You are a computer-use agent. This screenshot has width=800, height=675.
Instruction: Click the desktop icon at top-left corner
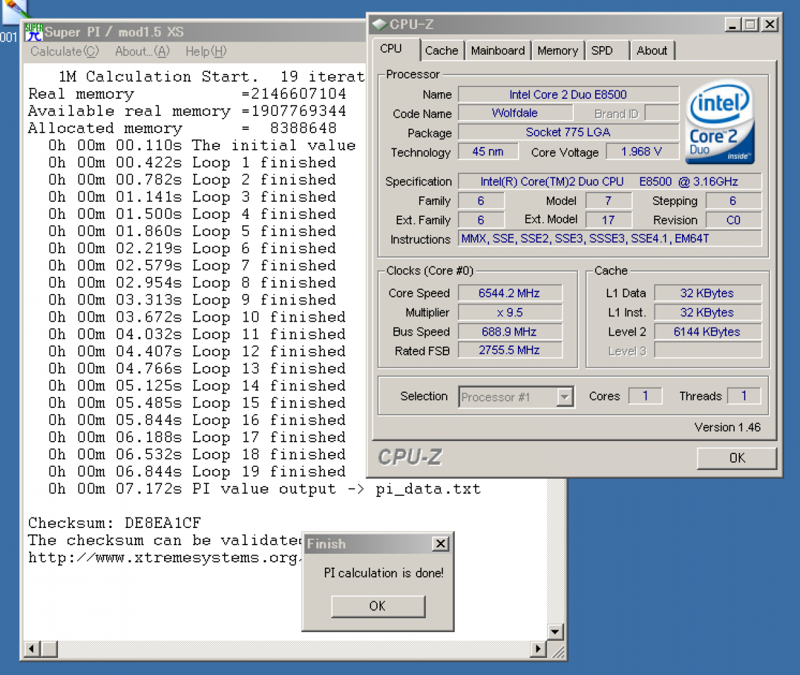(13, 9)
